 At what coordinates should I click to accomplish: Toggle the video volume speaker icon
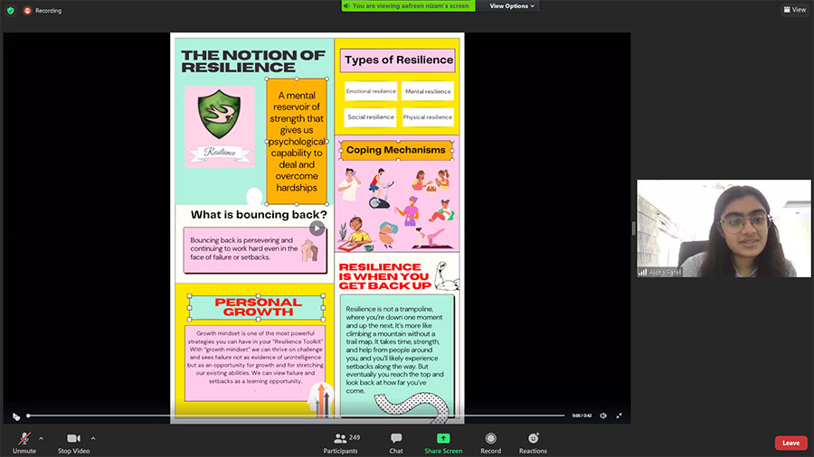point(603,415)
